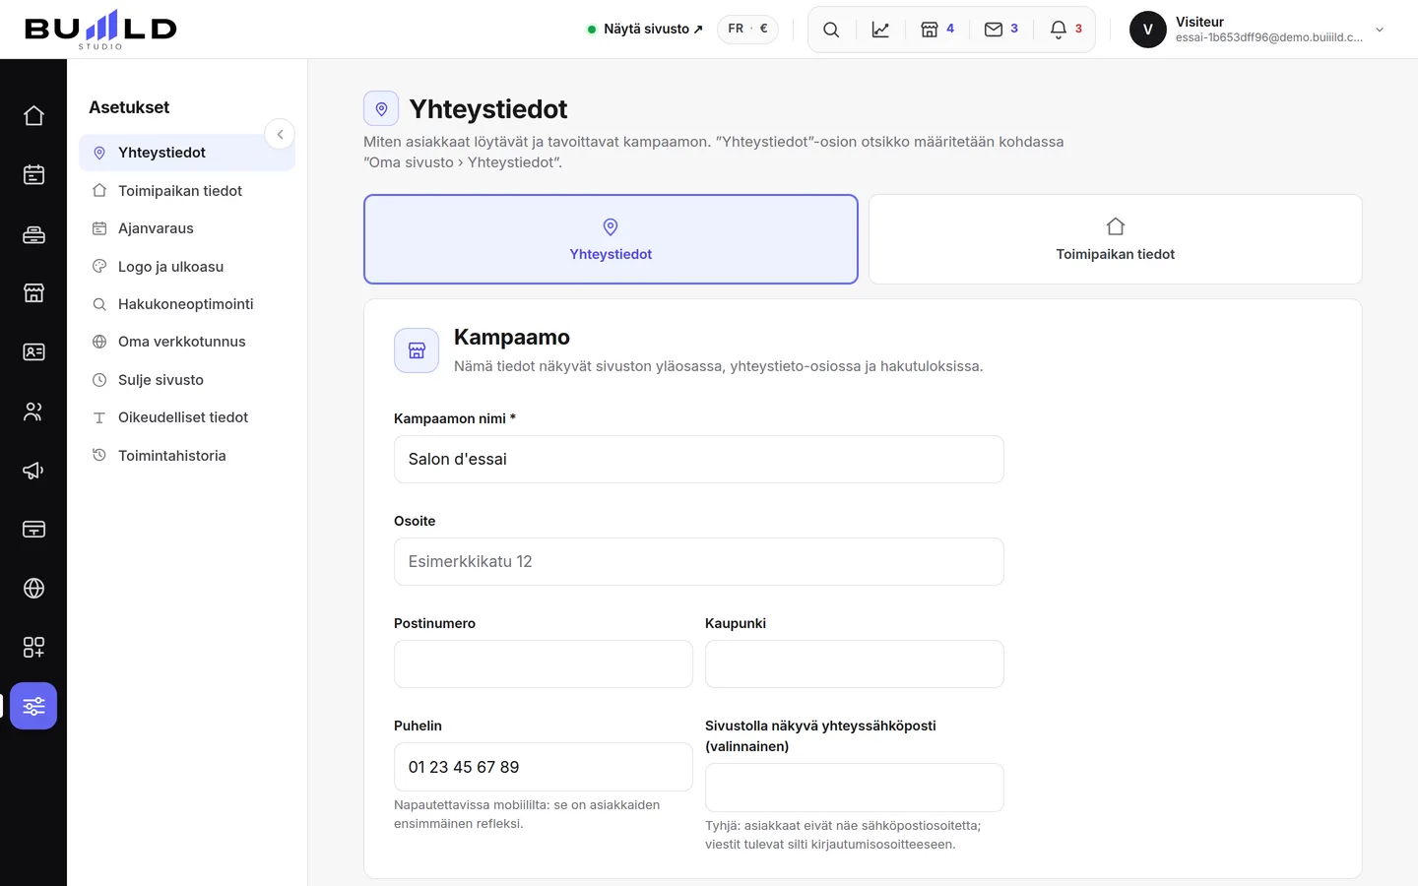Open the contact card icon in sidebar

tap(33, 352)
